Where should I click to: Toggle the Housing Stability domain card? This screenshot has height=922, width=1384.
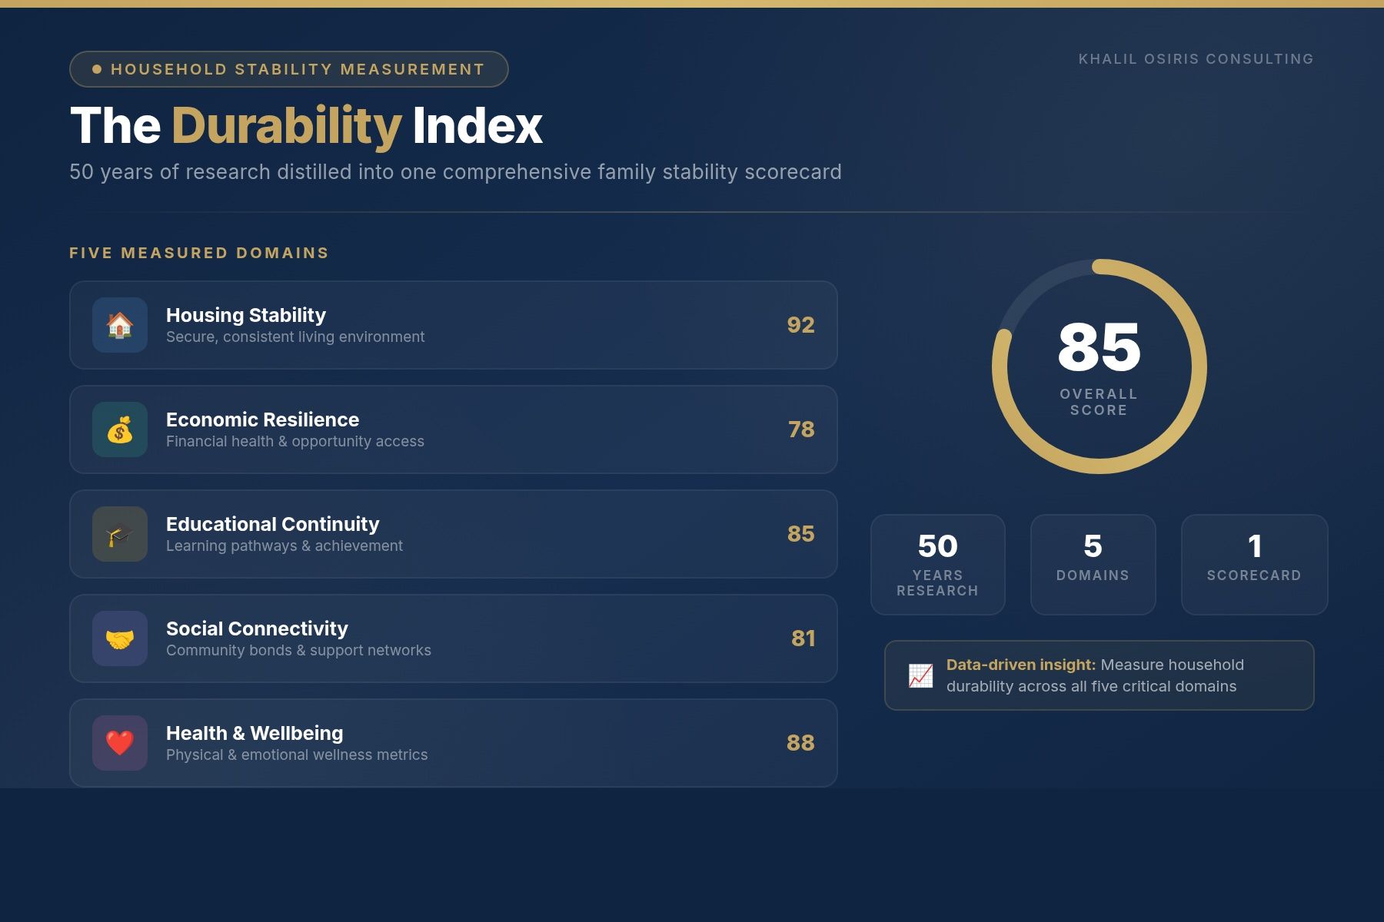pyautogui.click(x=454, y=325)
